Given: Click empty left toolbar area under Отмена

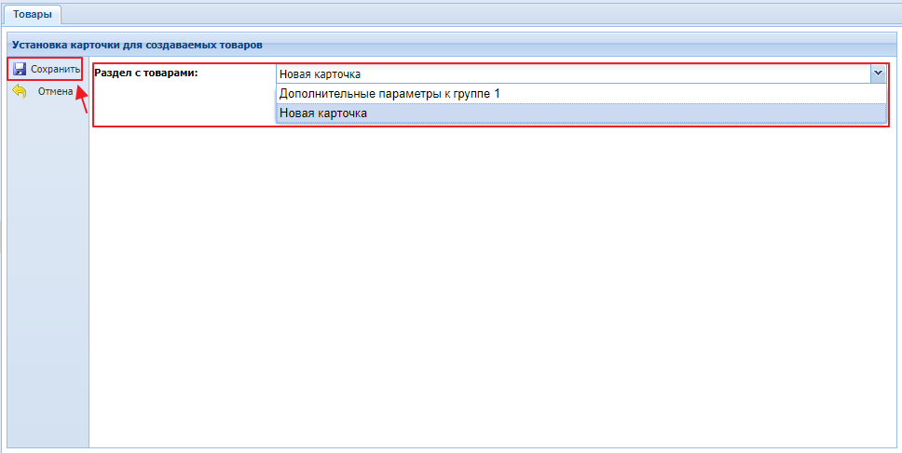Looking at the screenshot, I should [47, 279].
